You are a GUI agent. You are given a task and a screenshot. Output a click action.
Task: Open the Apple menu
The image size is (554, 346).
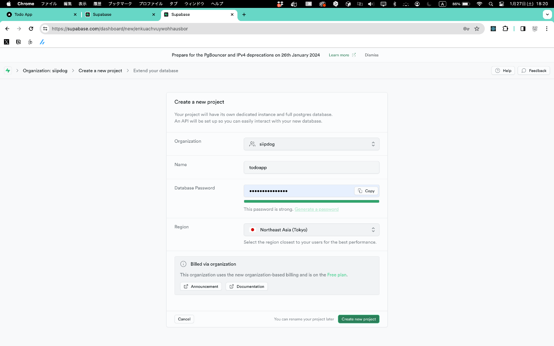click(x=9, y=4)
